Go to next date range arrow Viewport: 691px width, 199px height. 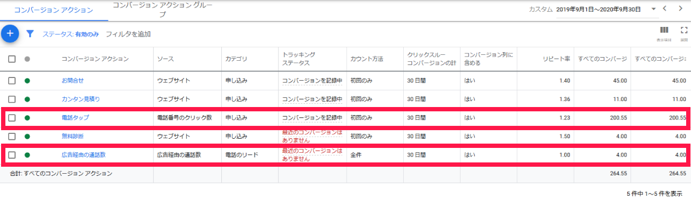[680, 9]
